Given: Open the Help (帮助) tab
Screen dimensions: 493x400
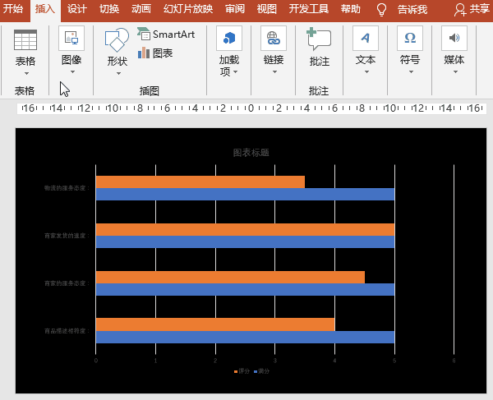Looking at the screenshot, I should pyautogui.click(x=351, y=9).
